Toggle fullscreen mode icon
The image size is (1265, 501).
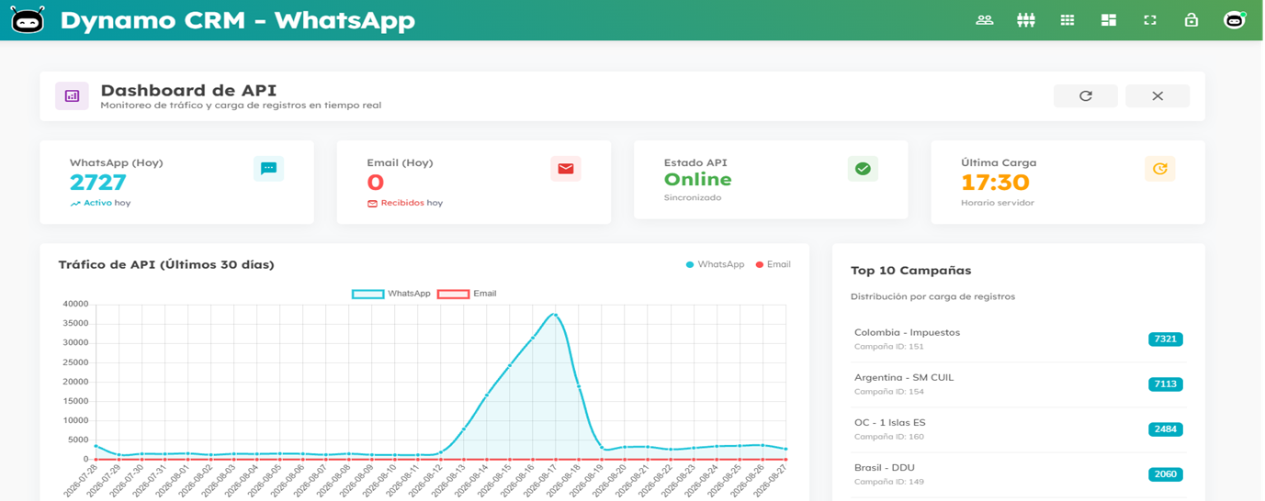click(1150, 19)
